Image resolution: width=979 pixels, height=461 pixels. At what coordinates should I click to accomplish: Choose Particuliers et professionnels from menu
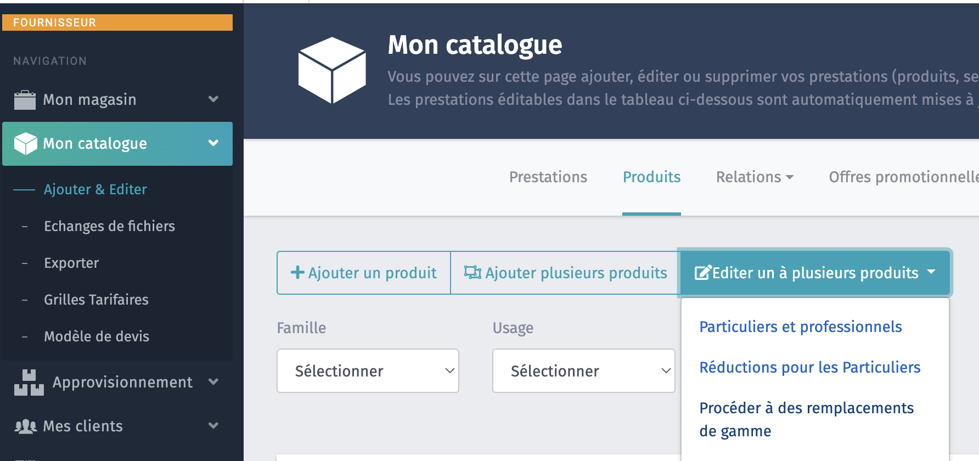coord(800,327)
